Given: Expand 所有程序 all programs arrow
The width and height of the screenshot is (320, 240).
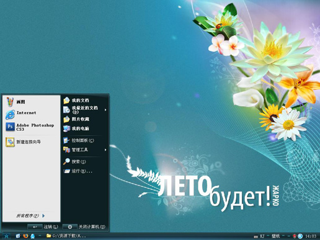Looking at the screenshot, I should [43, 216].
